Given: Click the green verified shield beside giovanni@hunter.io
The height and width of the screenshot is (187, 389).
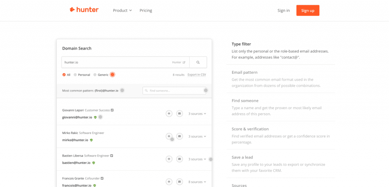Looking at the screenshot, I should [x=95, y=117].
